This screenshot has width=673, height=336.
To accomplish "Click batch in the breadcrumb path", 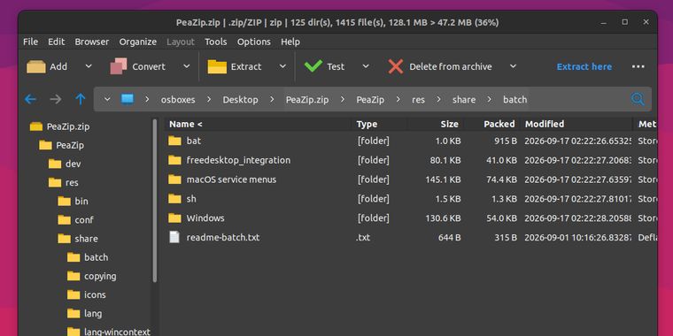I will point(515,99).
